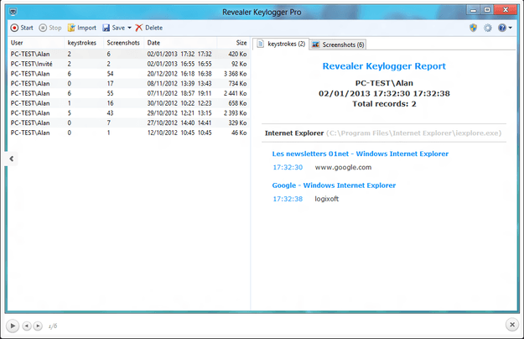524x339 pixels.
Task: Open settings with the gear icon
Action: pos(488,28)
